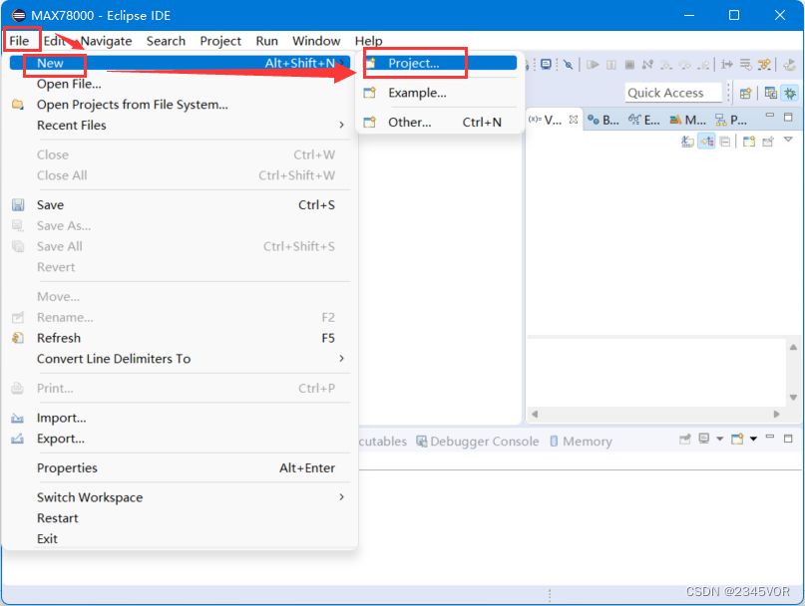
Task: Expand the New submenu entry
Action: tap(180, 63)
